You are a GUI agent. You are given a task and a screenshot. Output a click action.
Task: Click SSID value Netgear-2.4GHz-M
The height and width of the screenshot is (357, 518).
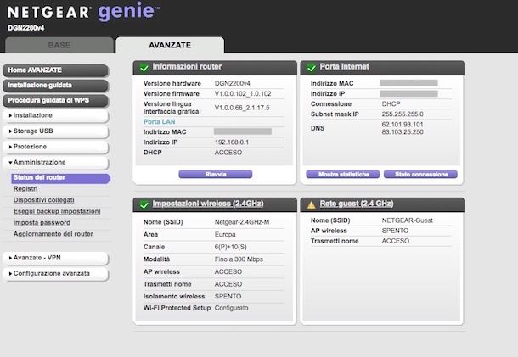coord(242,222)
